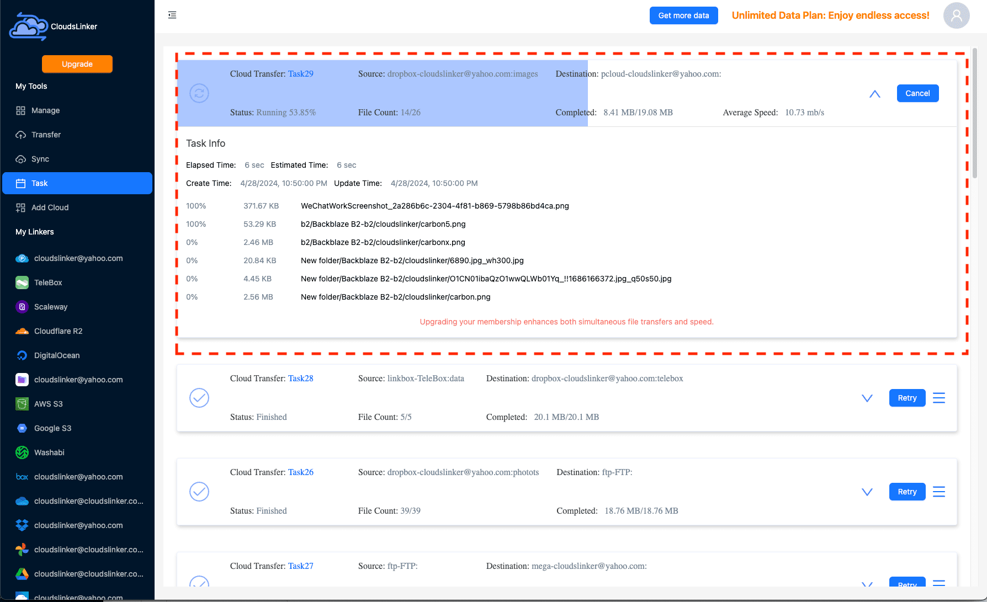Open the Dropbox cloudslinker@yahoo.com linker

(x=77, y=525)
